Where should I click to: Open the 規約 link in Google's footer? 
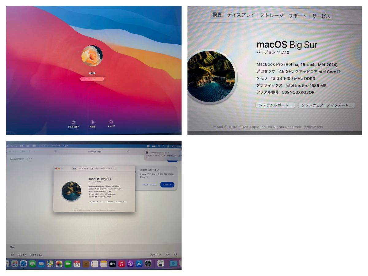[x=167, y=255]
